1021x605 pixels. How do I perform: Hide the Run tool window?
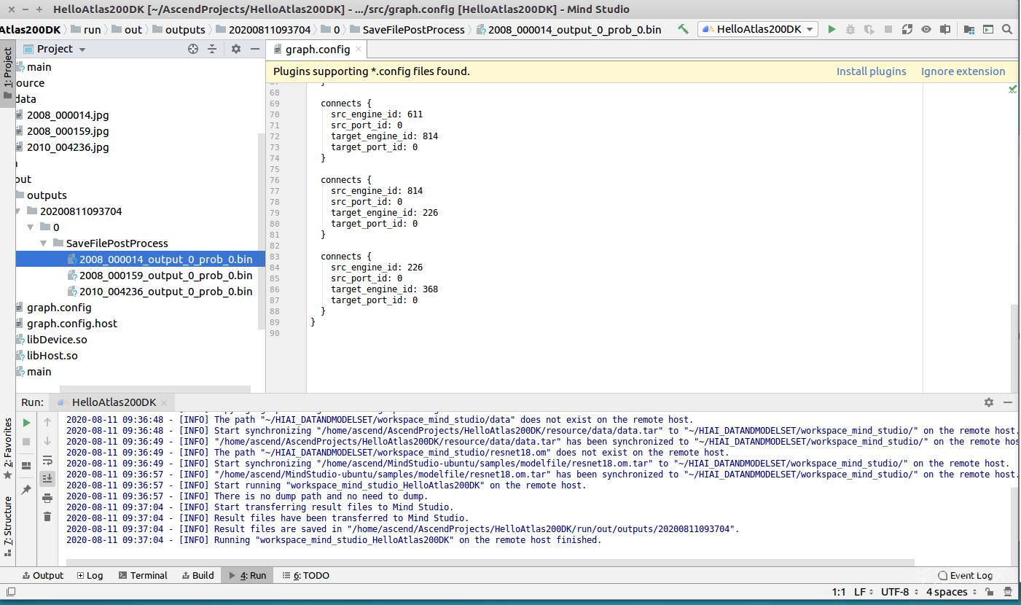coord(1008,402)
